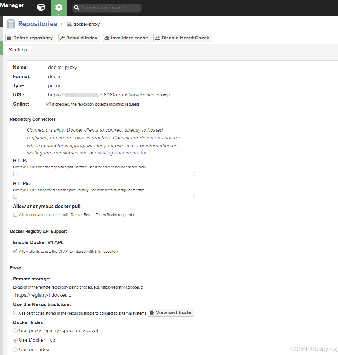Click the 'Docker Index:' label

pos(29,322)
